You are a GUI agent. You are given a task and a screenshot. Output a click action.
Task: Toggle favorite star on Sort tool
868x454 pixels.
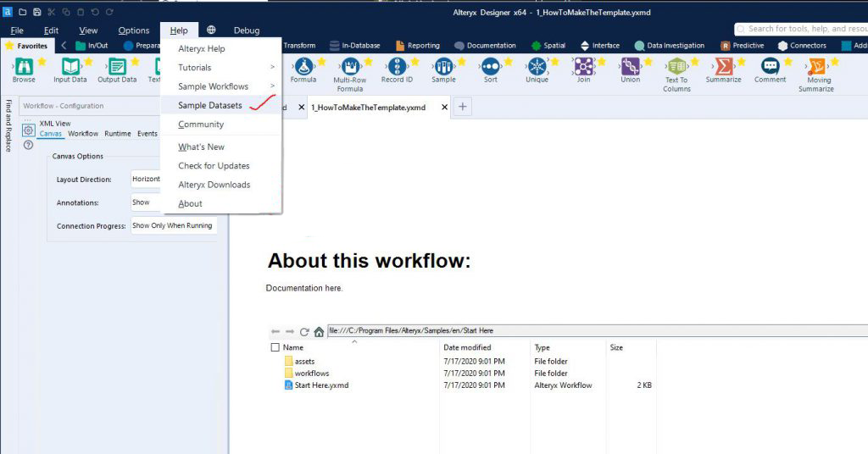pos(509,61)
